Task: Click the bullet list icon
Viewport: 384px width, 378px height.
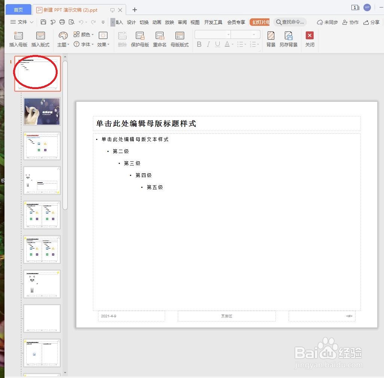Action: [x=240, y=44]
